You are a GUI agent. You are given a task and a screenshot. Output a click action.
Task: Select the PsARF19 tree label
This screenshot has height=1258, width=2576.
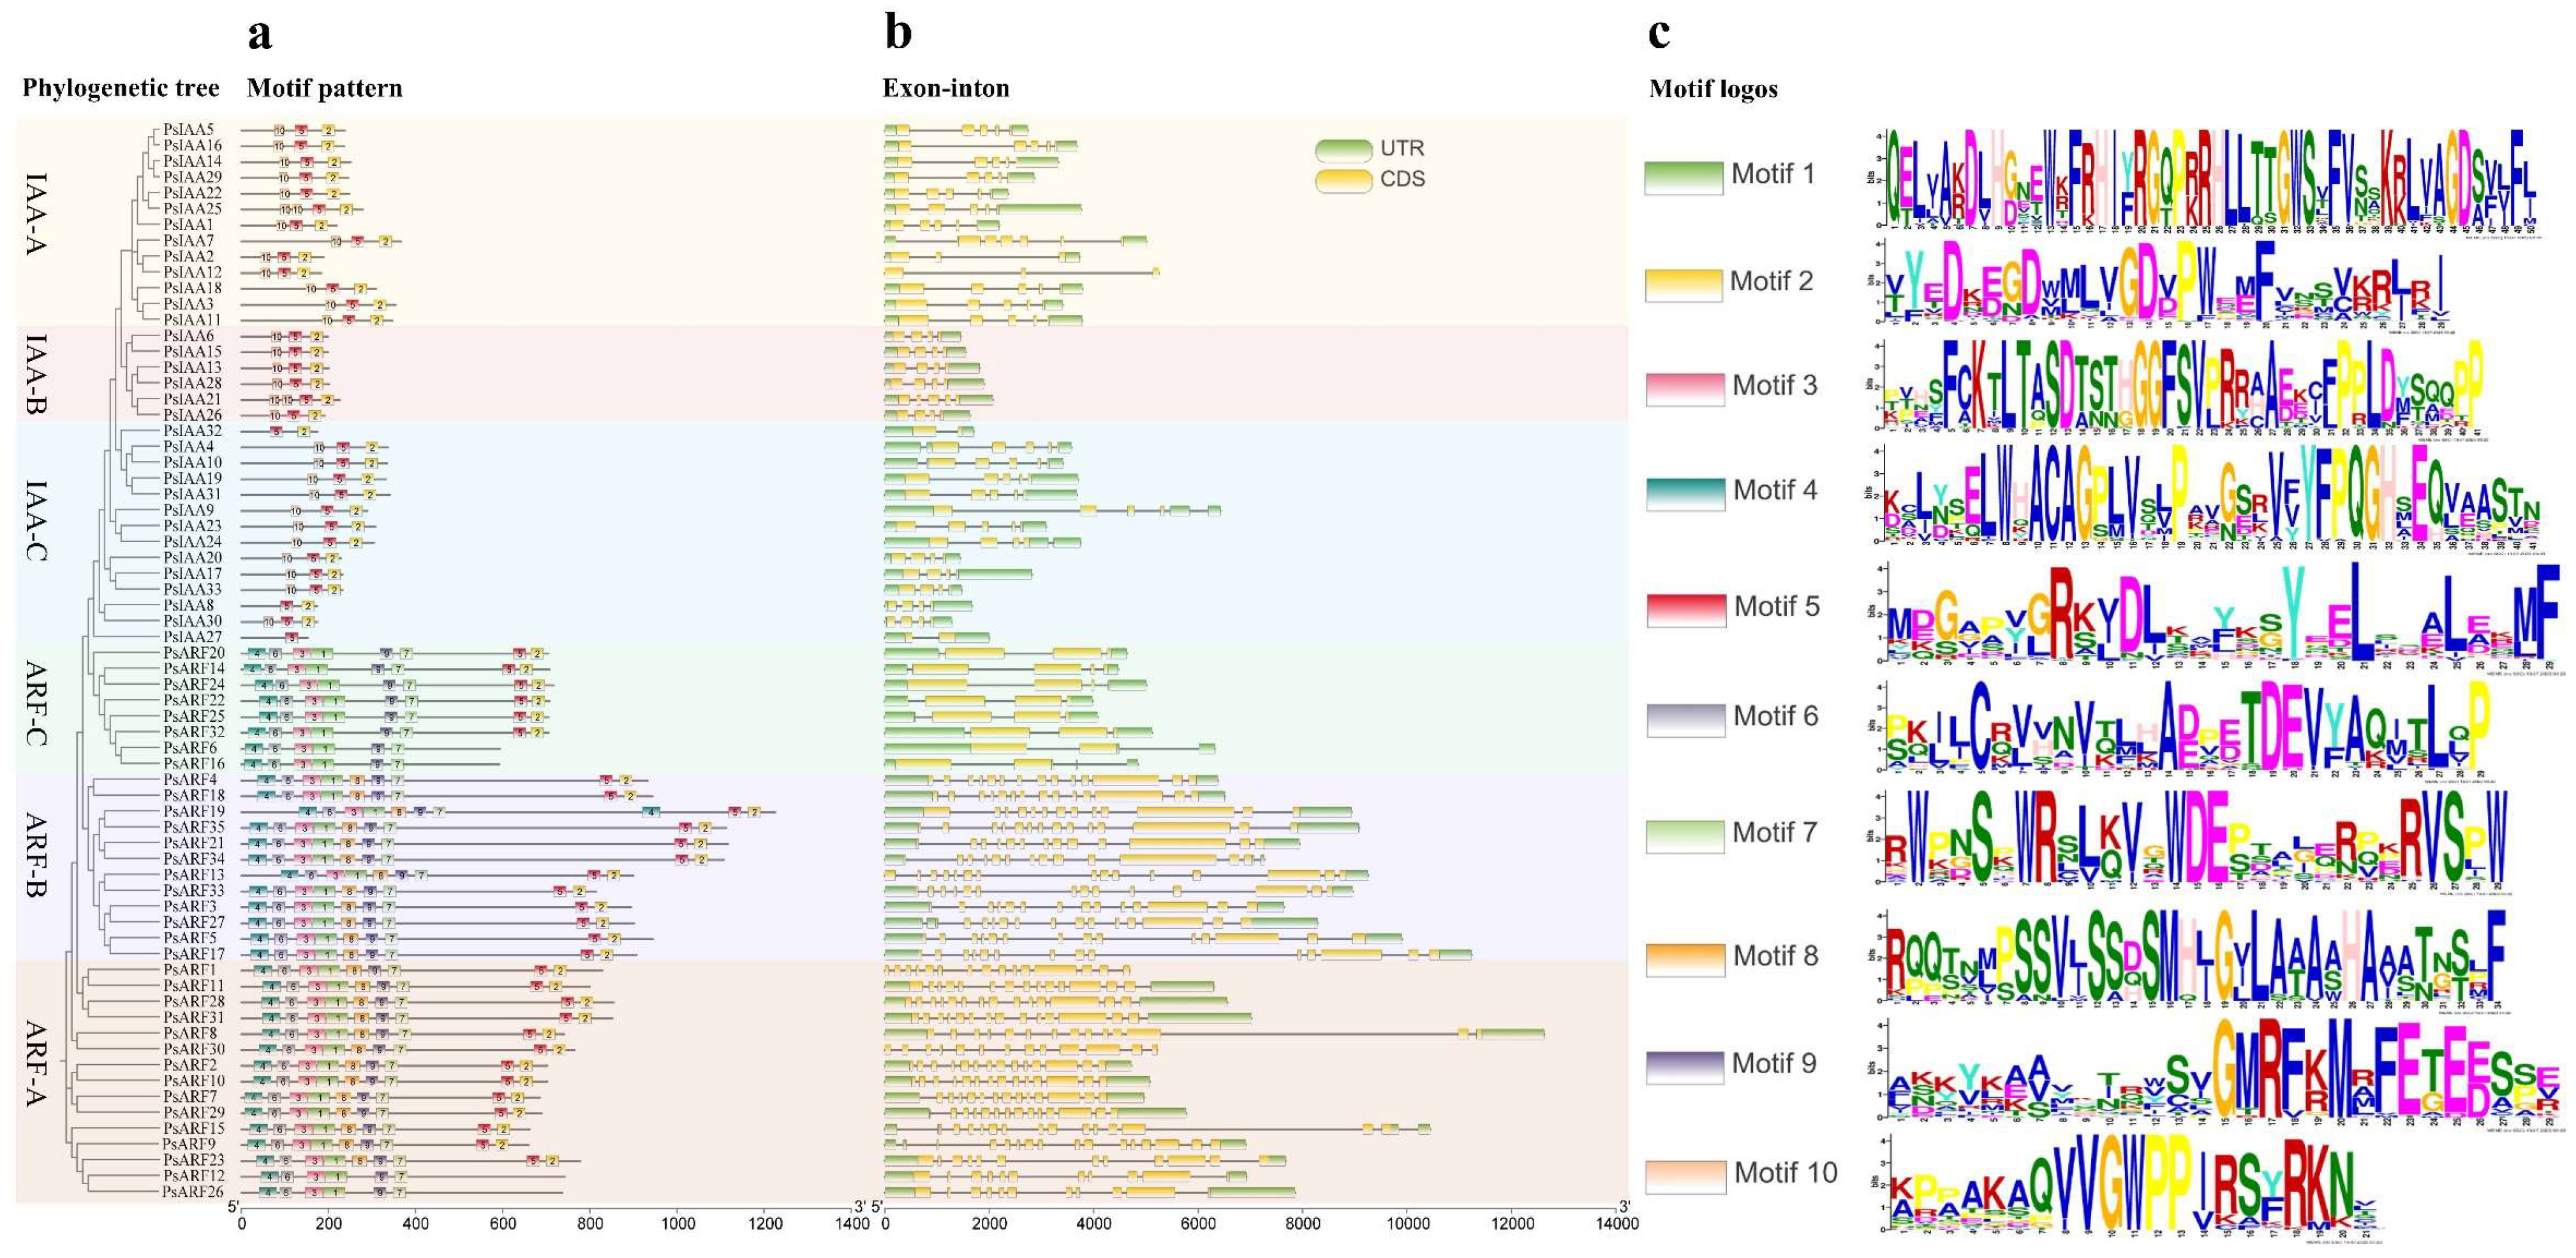(194, 811)
